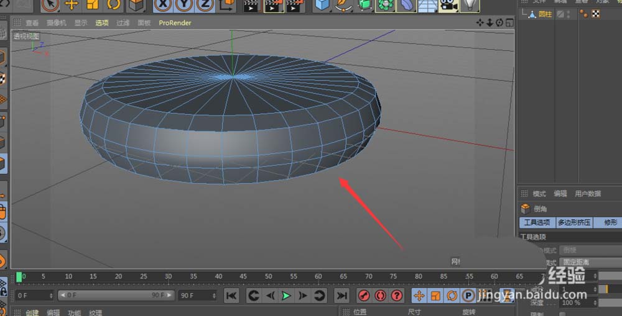Select 圆柱 object in object manager
The height and width of the screenshot is (316, 622).
click(x=545, y=14)
